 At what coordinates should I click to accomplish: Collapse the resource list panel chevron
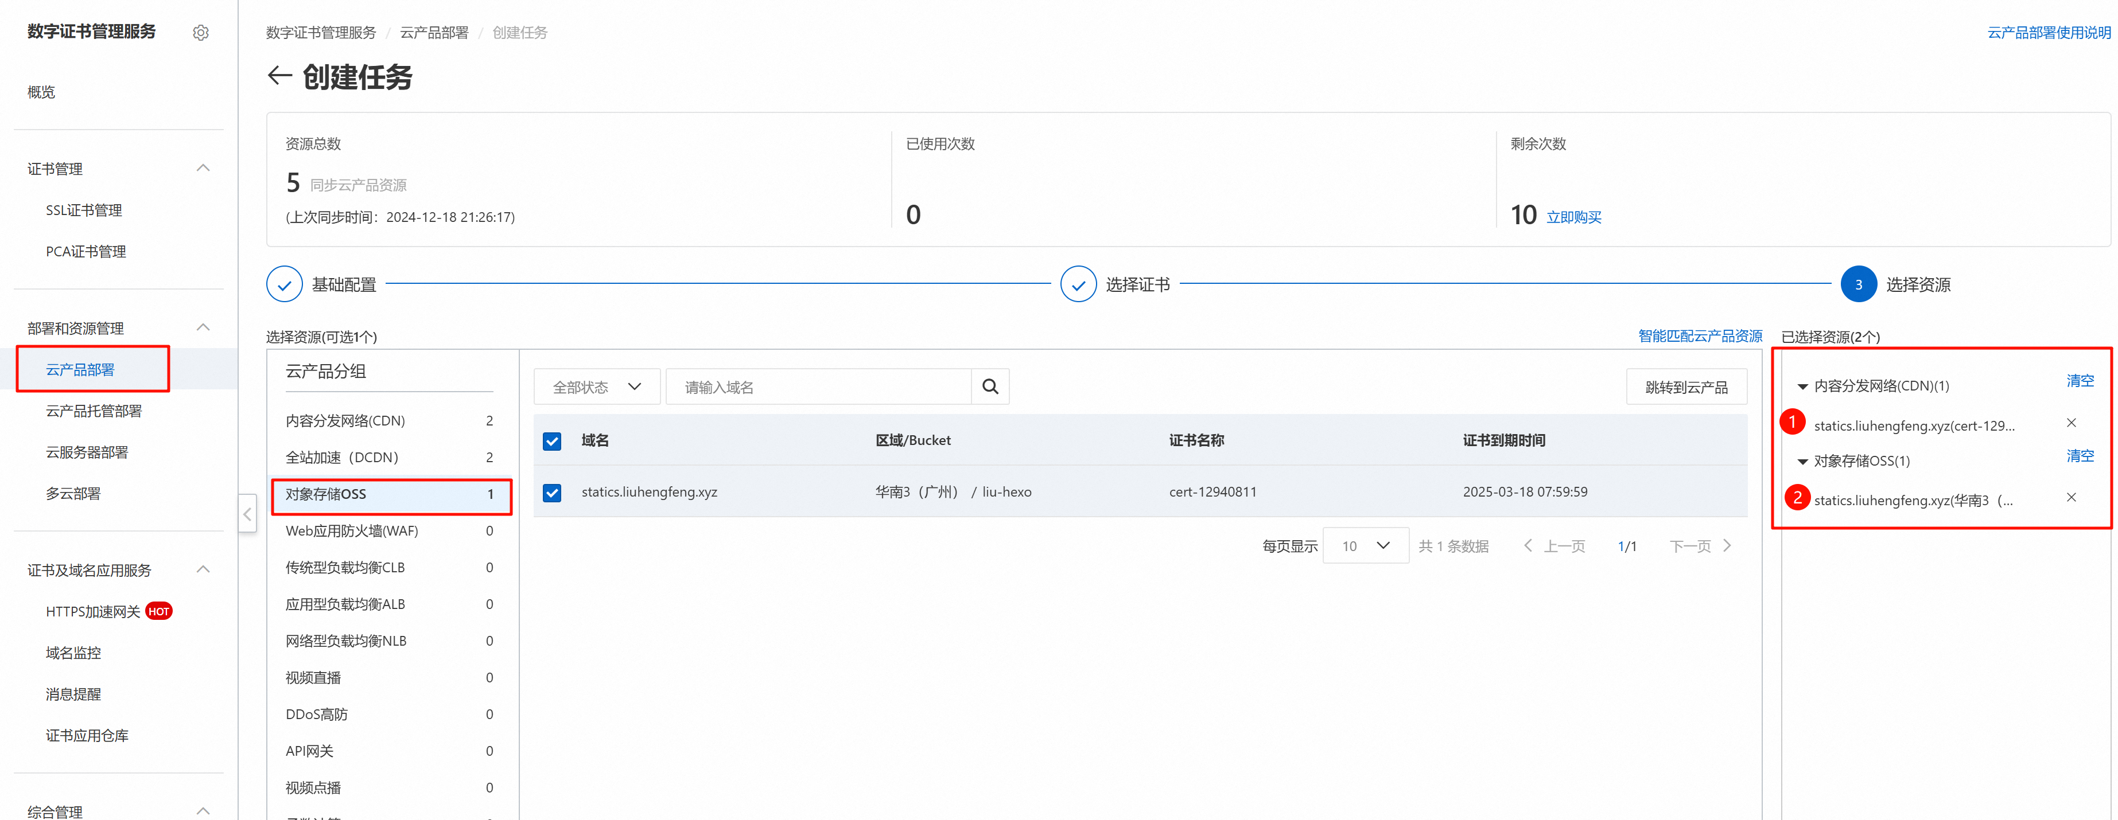point(247,514)
